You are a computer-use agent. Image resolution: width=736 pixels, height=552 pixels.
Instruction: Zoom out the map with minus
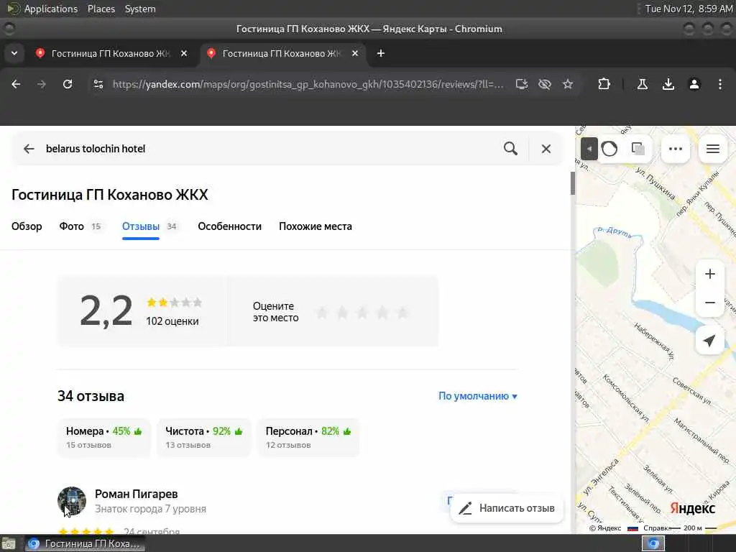click(x=709, y=303)
